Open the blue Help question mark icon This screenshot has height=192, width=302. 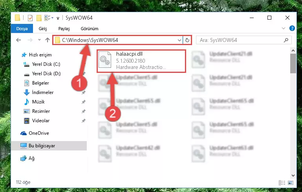(292, 28)
